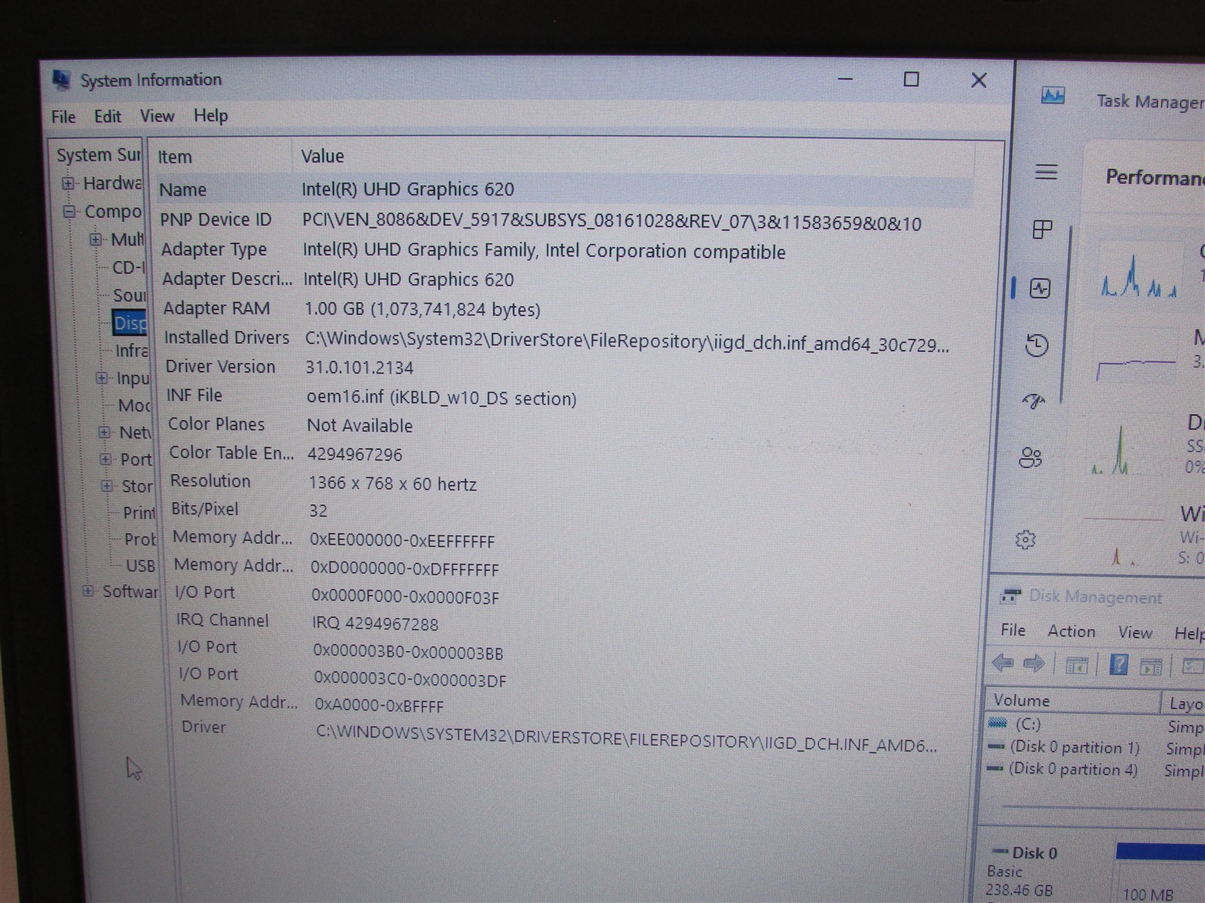Select the Problem Devices tree item
This screenshot has width=1205, height=903.
pos(140,540)
